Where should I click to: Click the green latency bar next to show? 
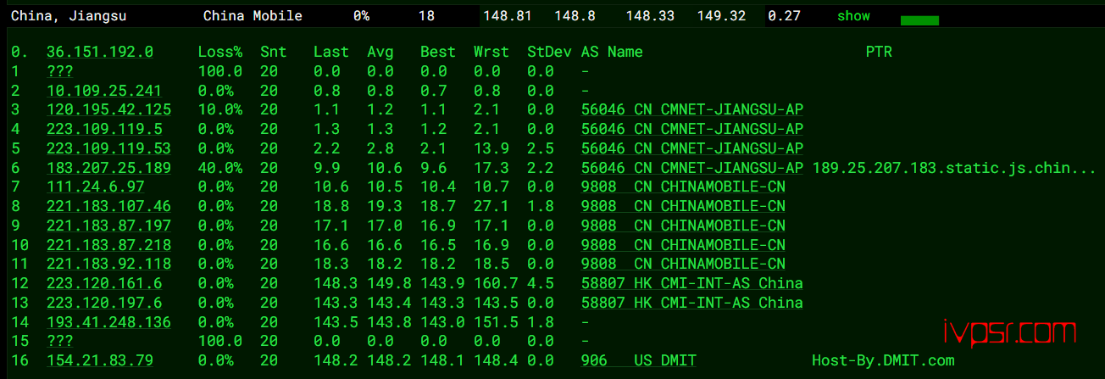click(919, 20)
